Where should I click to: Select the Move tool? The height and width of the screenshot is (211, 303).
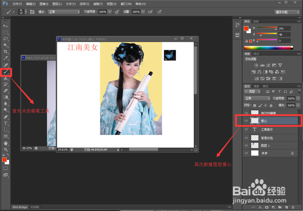point(5,26)
